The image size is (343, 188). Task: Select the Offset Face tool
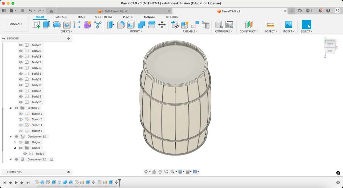pyautogui.click(x=152, y=24)
